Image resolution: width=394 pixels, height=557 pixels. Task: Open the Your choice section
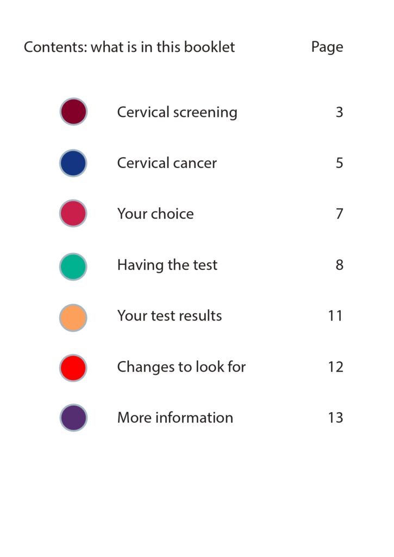pos(155,214)
